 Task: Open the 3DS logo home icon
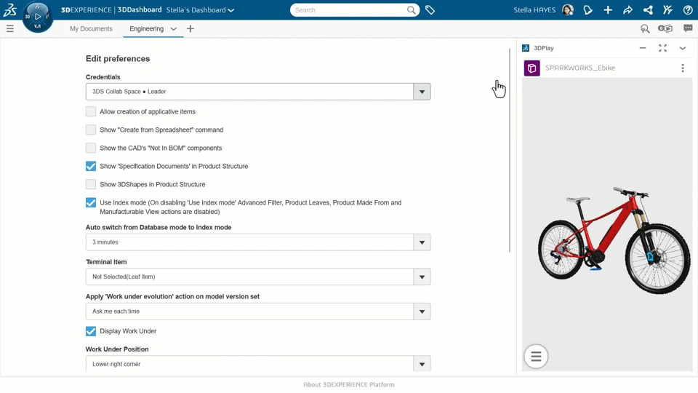click(9, 9)
